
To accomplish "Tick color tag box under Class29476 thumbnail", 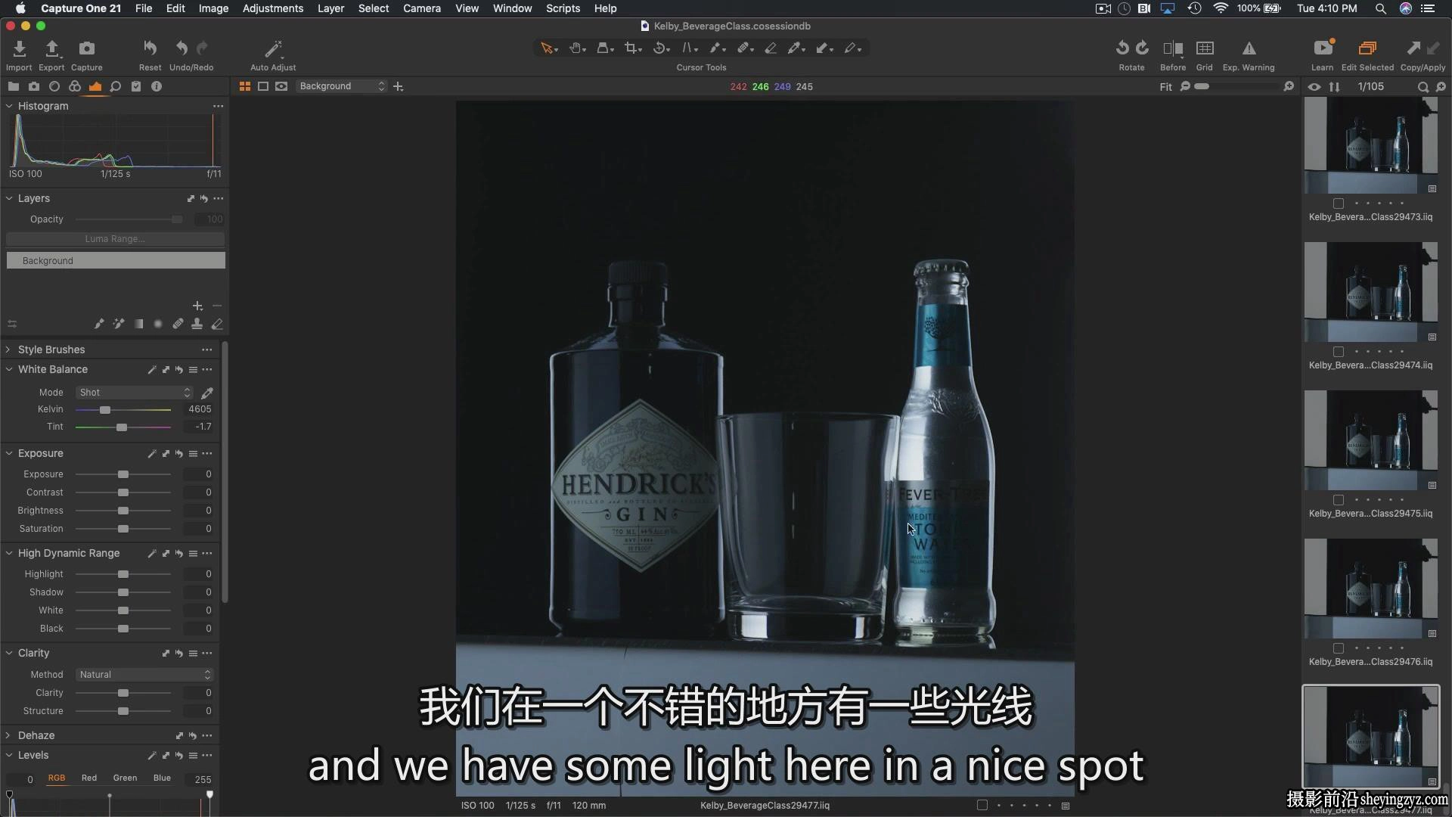I will 1339,648.
